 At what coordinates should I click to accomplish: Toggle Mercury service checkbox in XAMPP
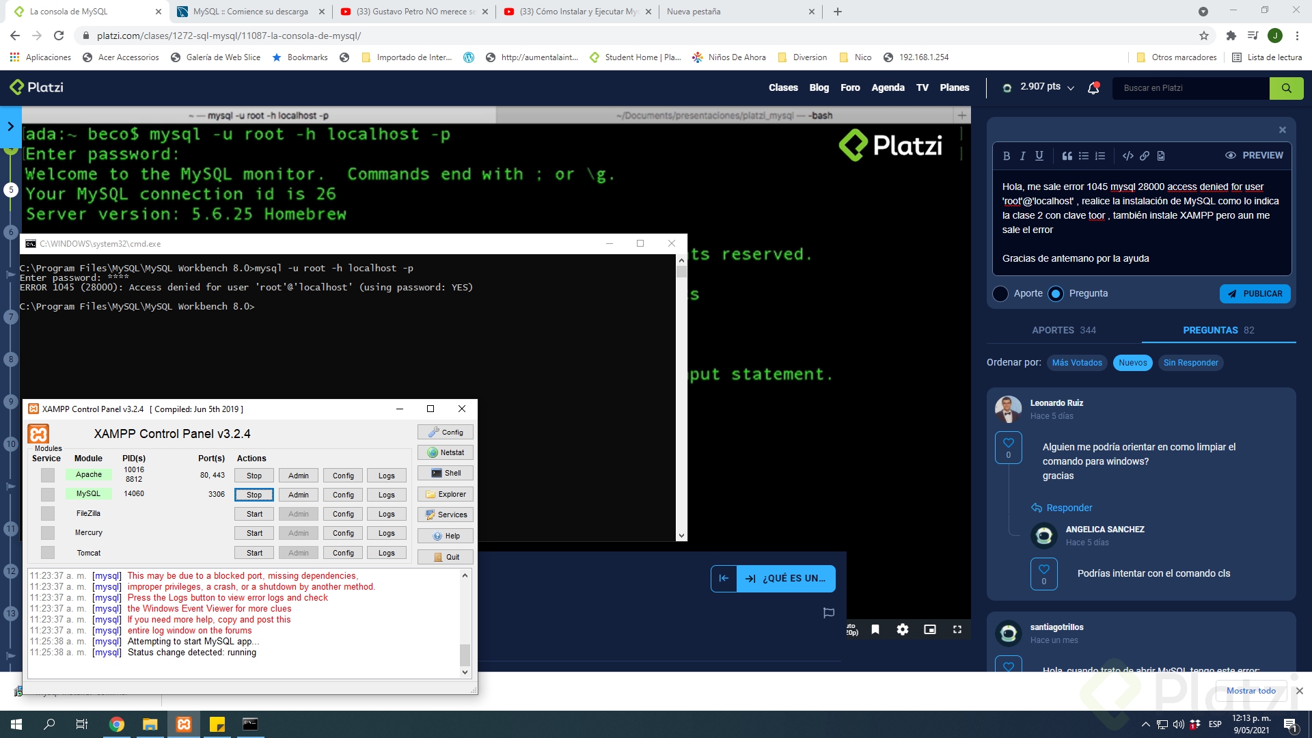pyautogui.click(x=48, y=532)
